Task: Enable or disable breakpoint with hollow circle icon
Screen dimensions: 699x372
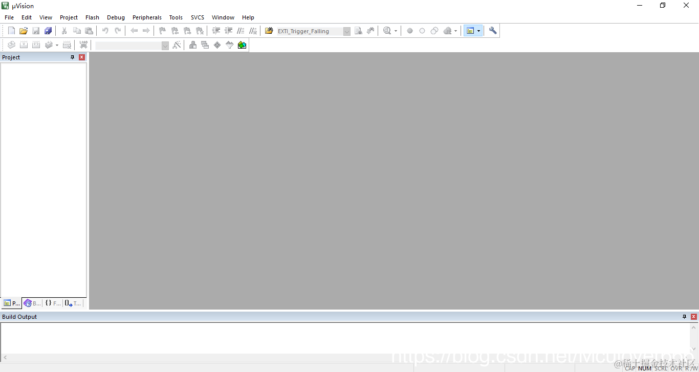Action: (x=422, y=31)
